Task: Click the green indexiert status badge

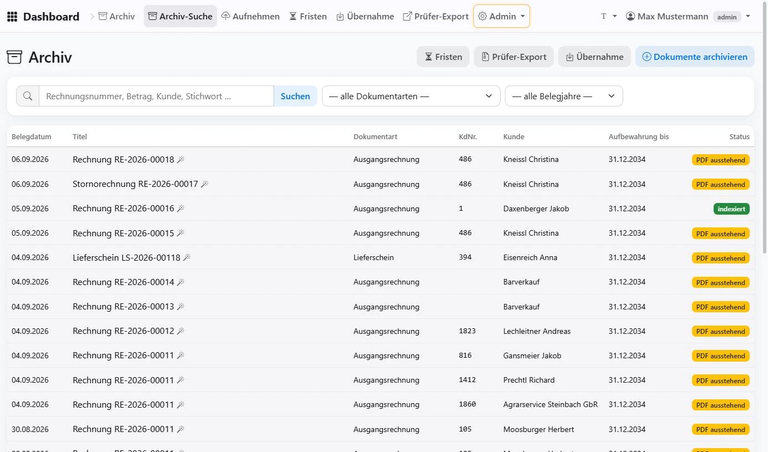Action: pos(731,209)
